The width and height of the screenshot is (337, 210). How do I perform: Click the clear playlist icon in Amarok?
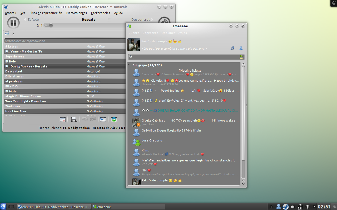point(63,119)
